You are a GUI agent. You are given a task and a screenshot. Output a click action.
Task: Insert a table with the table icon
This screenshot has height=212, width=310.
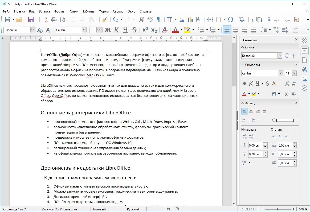169,19
